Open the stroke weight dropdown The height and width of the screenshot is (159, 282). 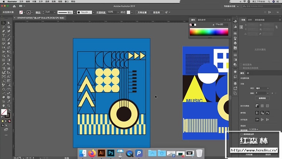tap(54, 12)
